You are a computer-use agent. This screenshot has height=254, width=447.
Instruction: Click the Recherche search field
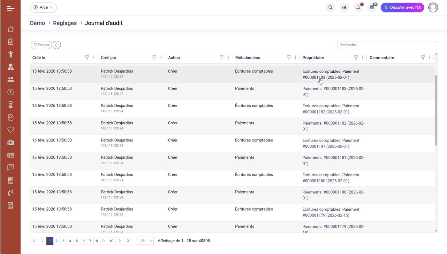[x=387, y=45]
